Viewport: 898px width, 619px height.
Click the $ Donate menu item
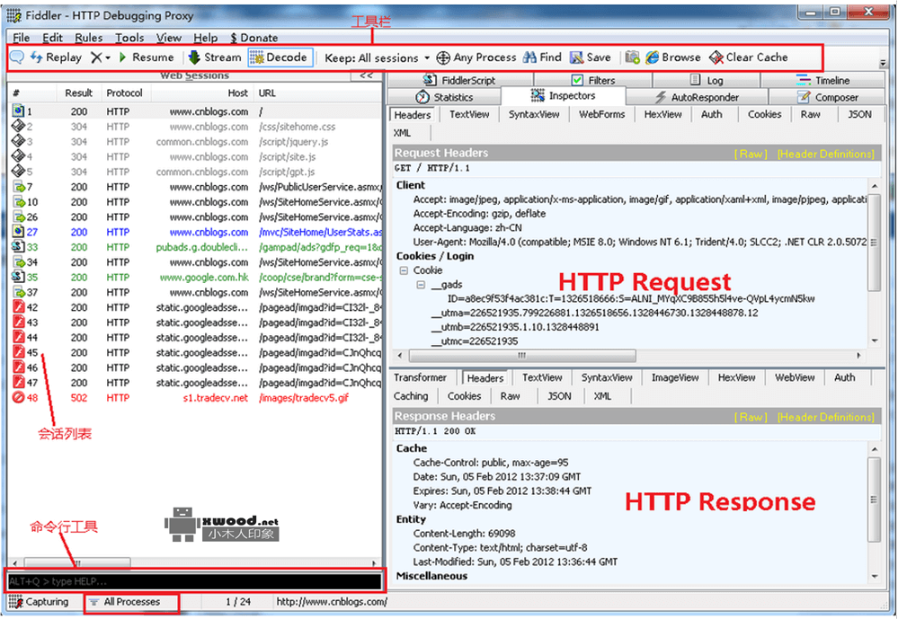pyautogui.click(x=253, y=38)
